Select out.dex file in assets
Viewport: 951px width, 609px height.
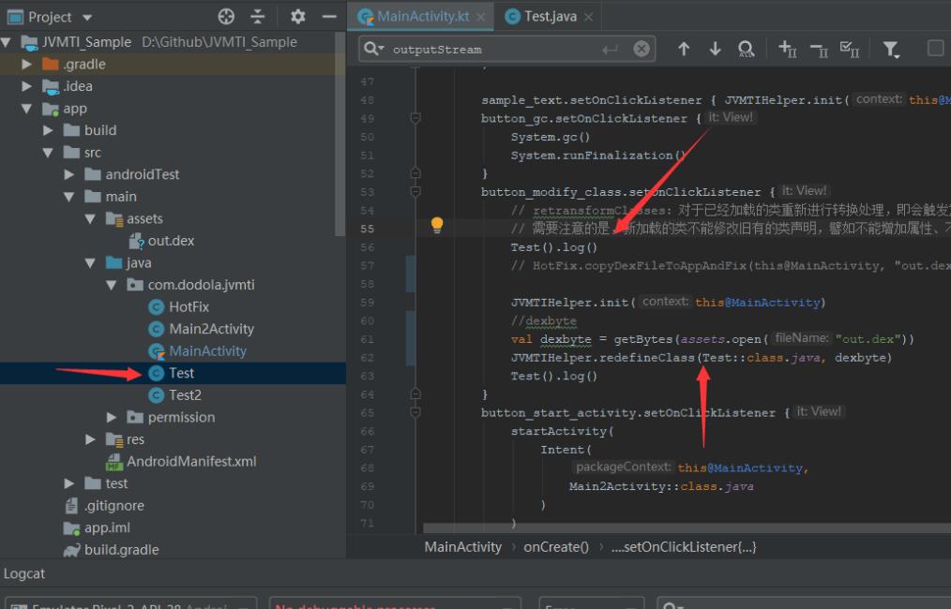161,241
